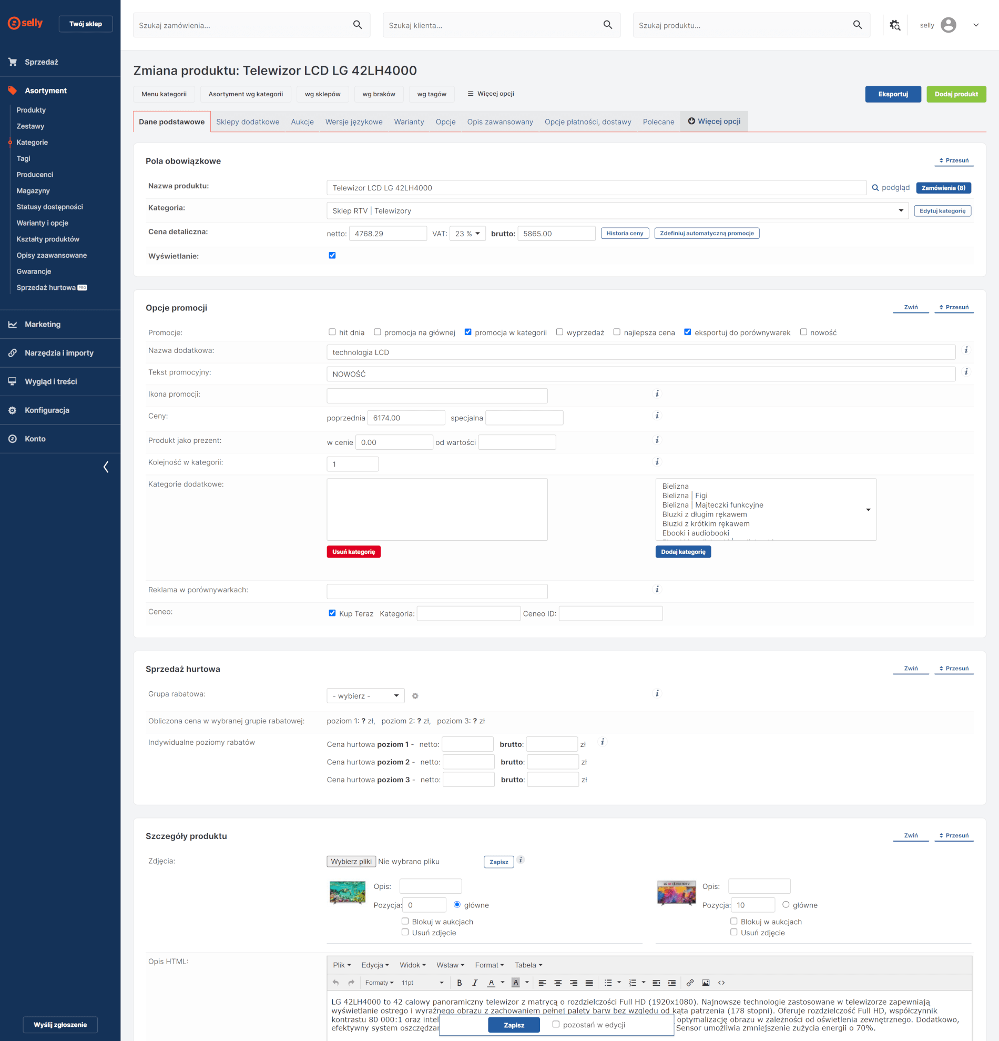Open the Formaty dropdown in editor
Viewport: 999px width, 1041px height.
(x=379, y=983)
